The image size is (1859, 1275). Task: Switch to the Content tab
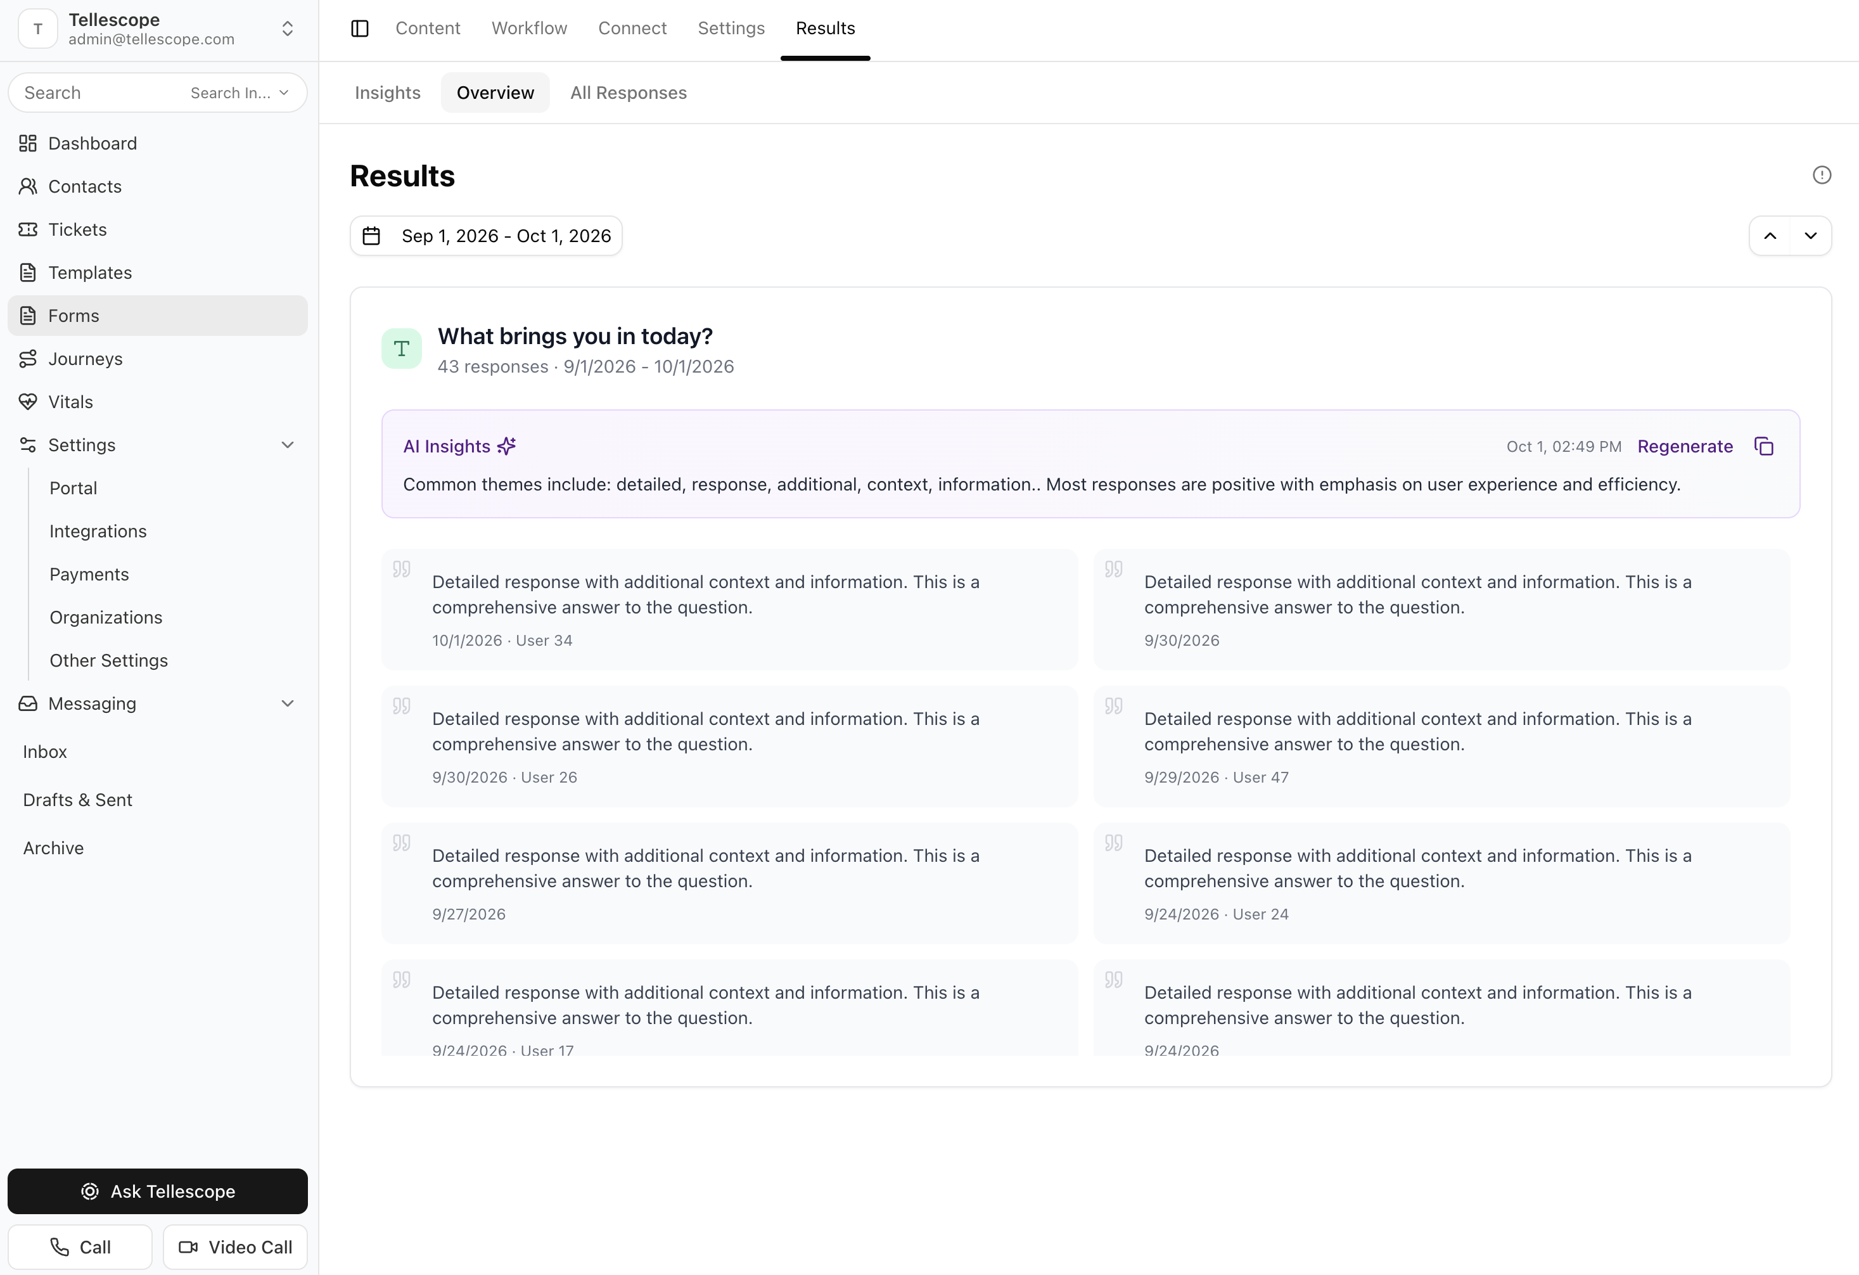[x=428, y=29]
